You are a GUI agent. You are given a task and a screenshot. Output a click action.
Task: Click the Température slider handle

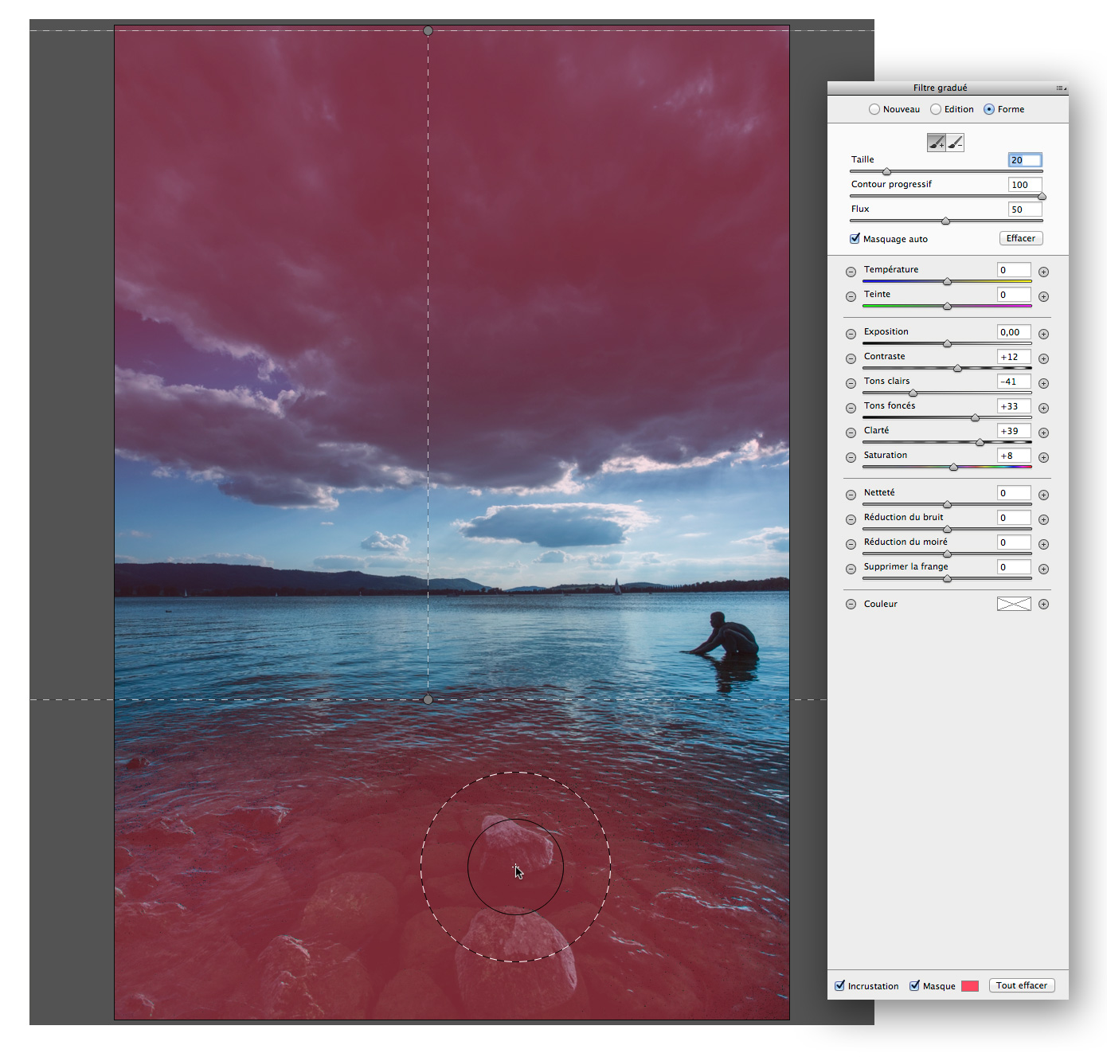[947, 281]
